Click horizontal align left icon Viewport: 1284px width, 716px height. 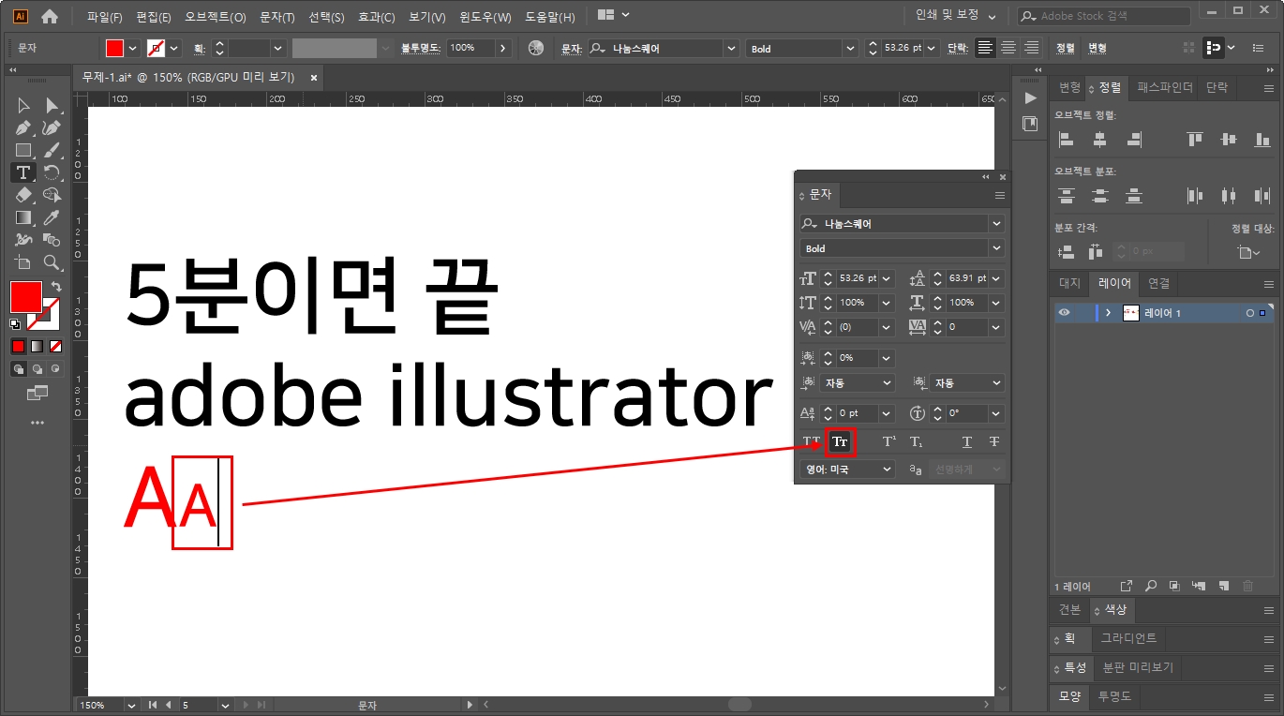tap(1066, 140)
